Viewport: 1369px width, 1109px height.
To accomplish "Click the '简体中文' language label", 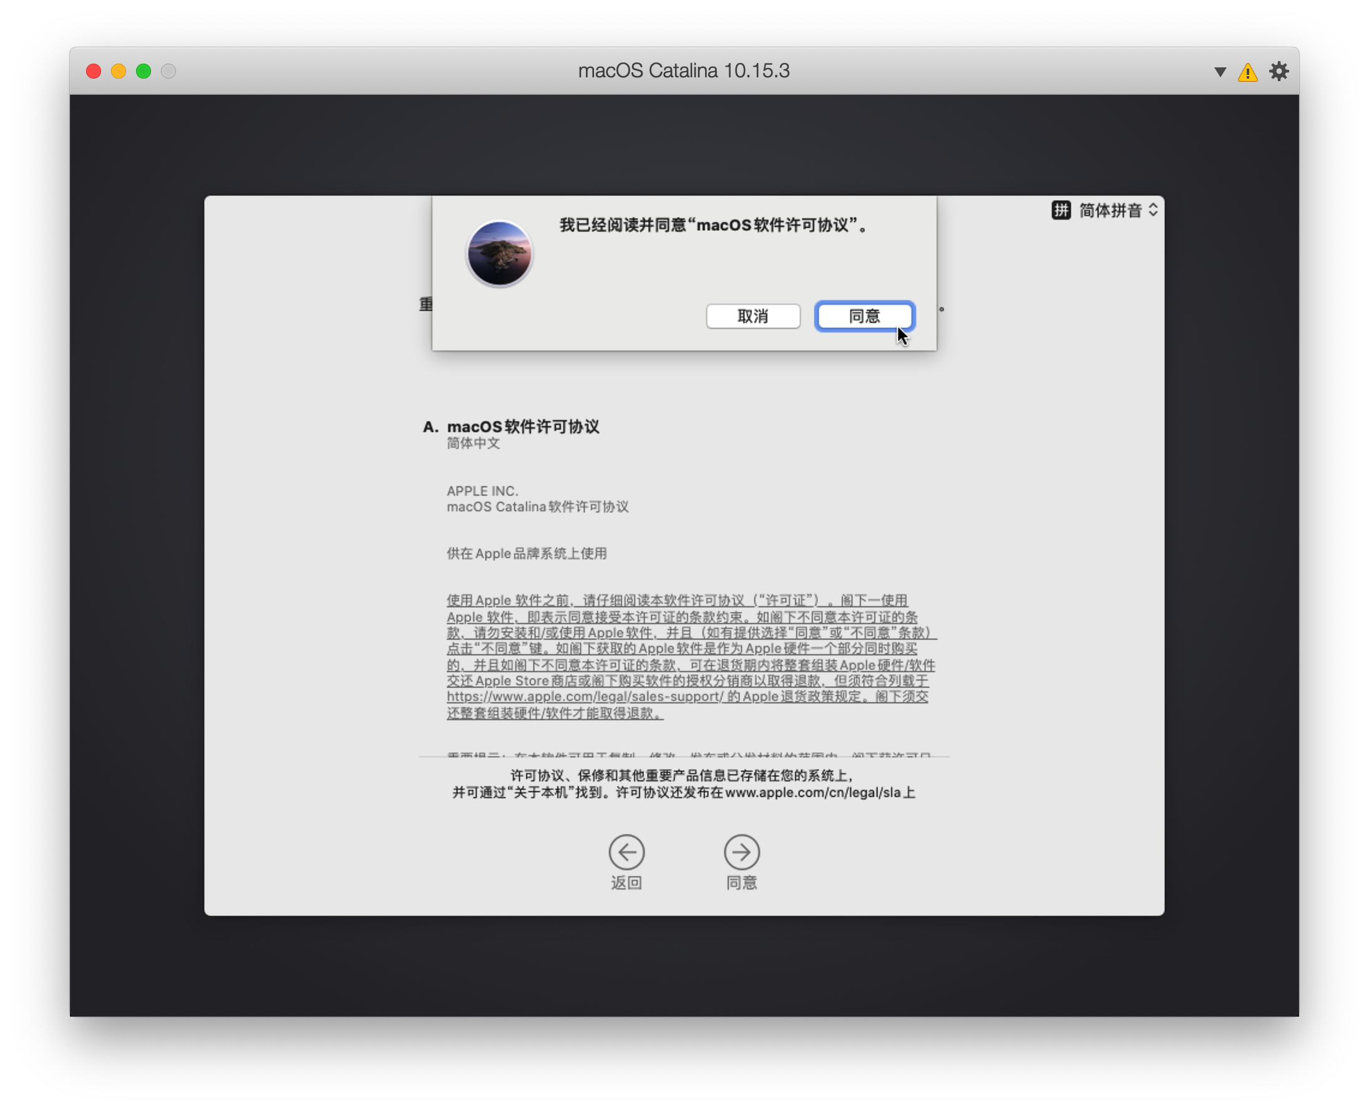I will [473, 443].
